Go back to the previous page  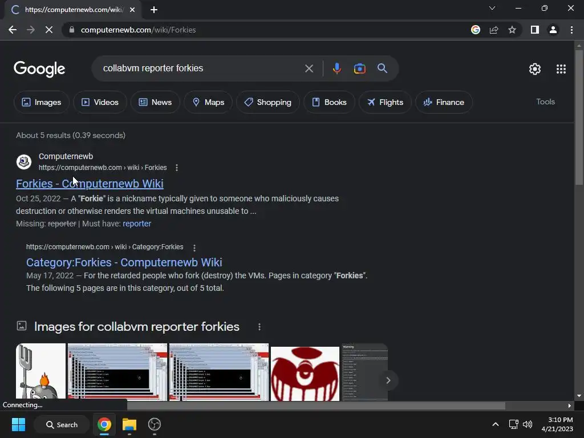[13, 30]
